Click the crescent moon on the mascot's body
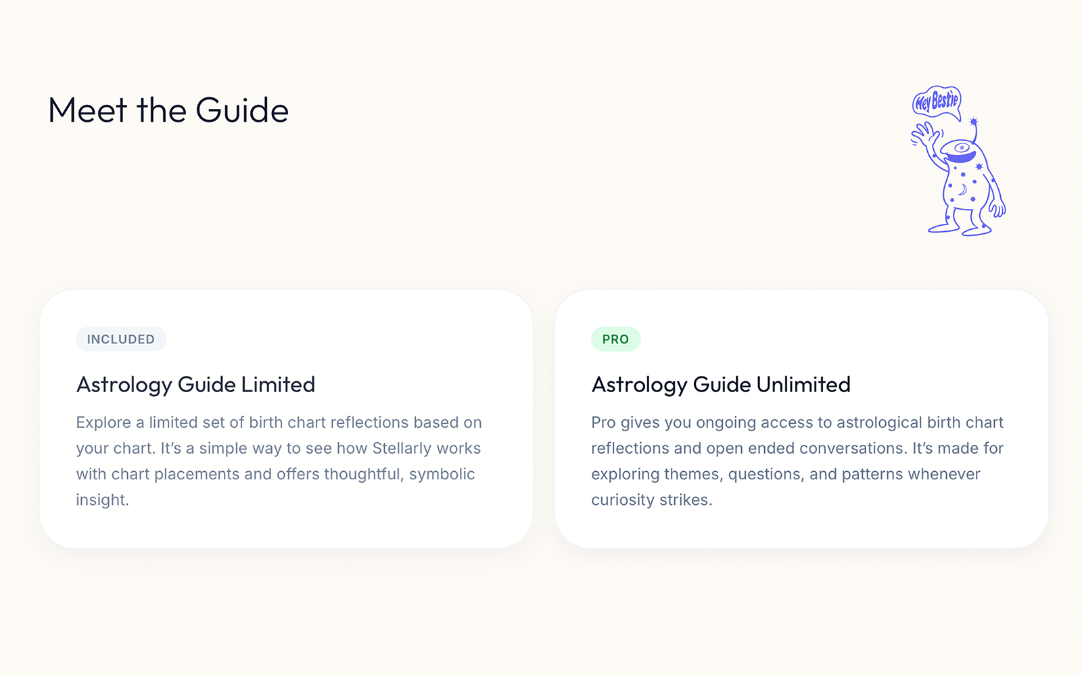This screenshot has height=676, width=1082. [x=963, y=189]
